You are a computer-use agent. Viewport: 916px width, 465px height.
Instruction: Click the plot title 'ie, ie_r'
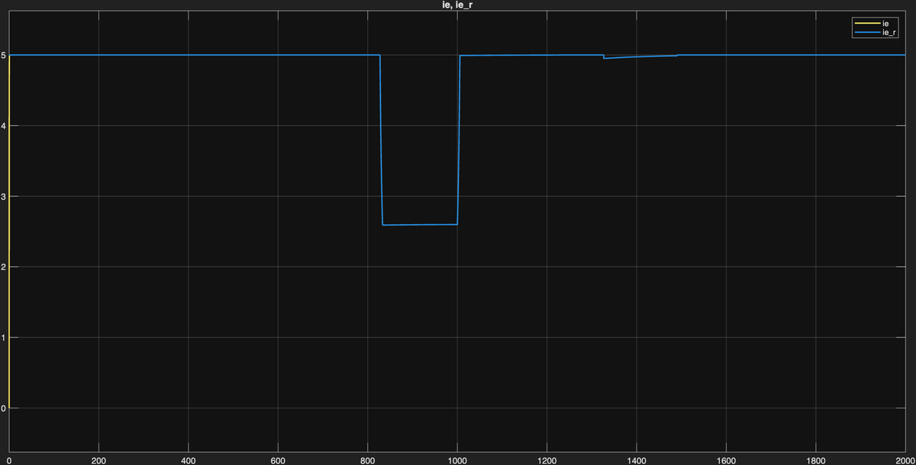(456, 5)
